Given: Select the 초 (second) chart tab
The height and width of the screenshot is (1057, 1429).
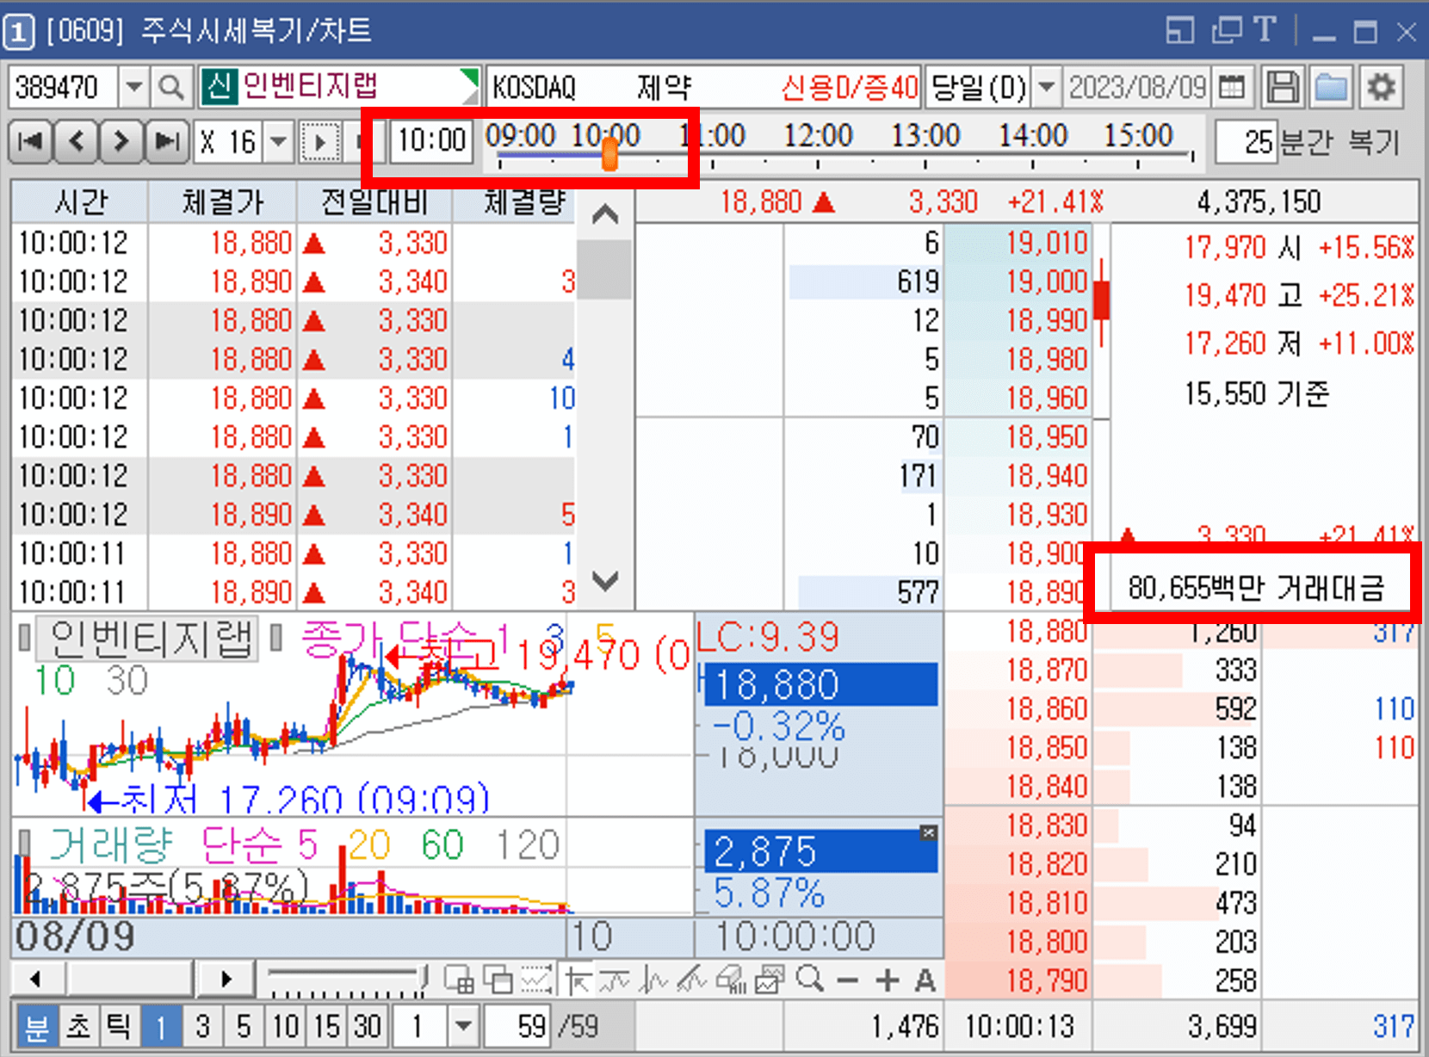Looking at the screenshot, I should pos(78,1026).
